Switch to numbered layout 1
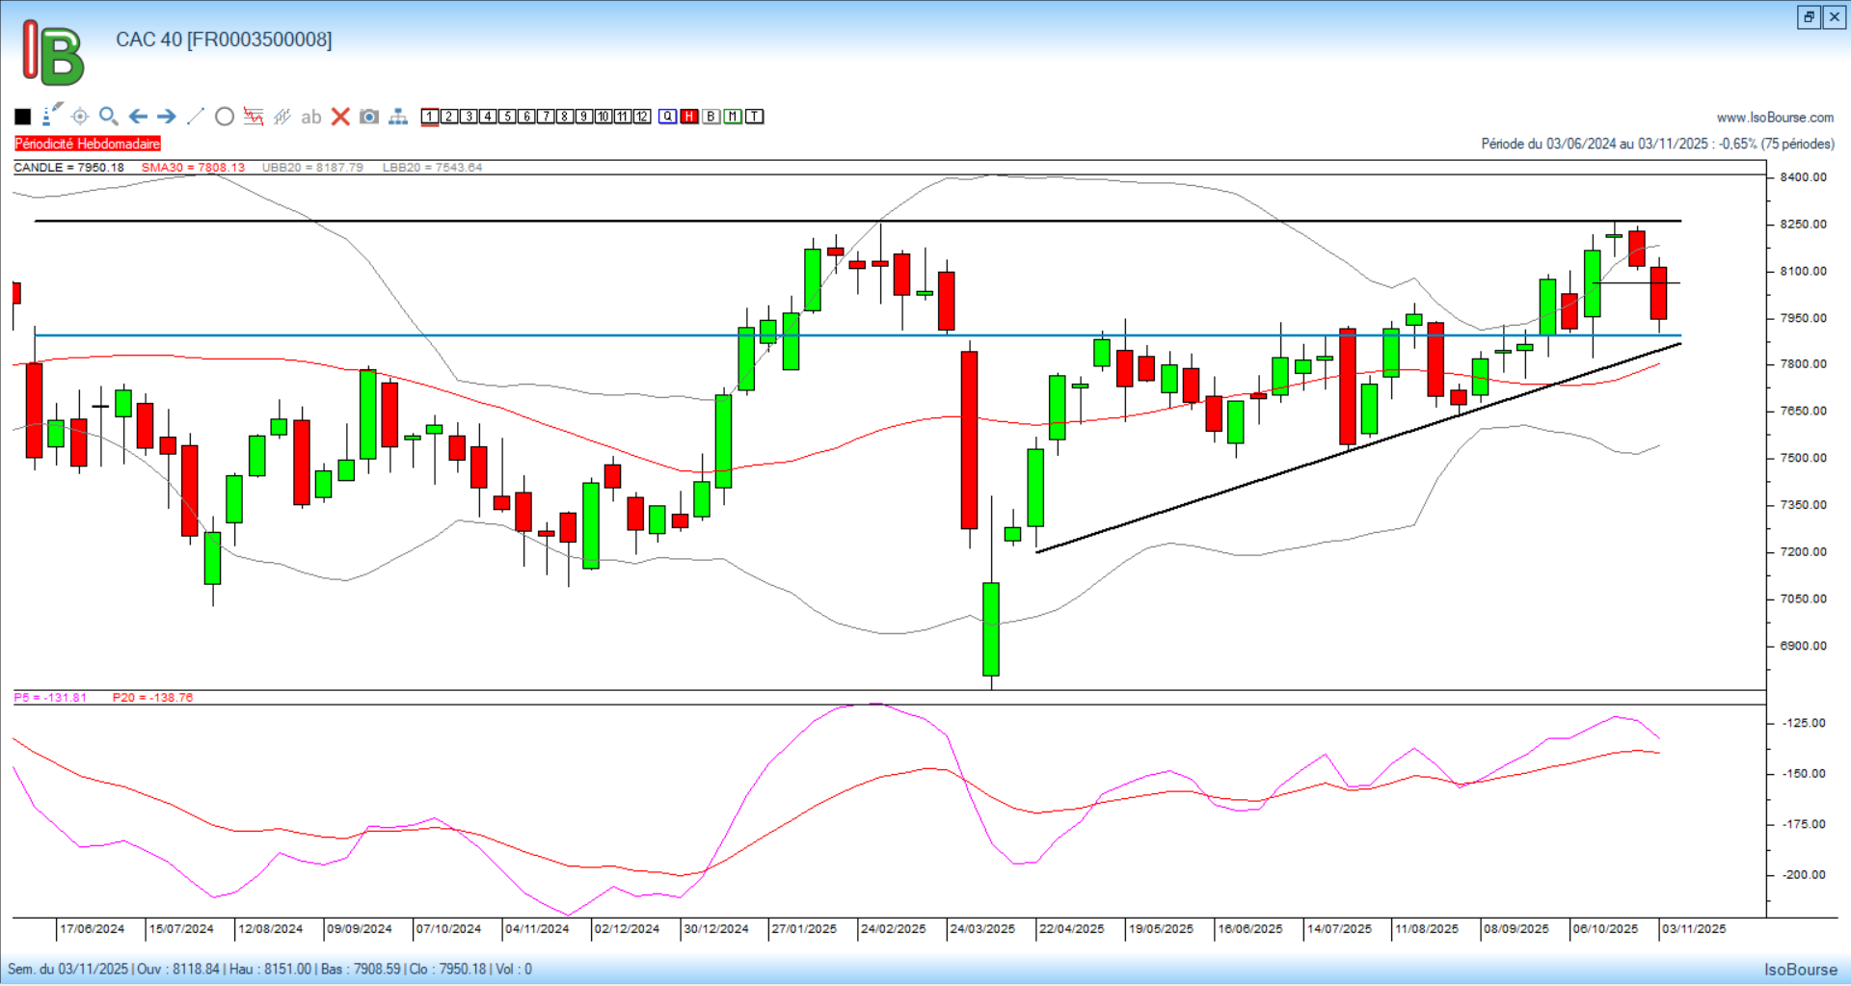The height and width of the screenshot is (986, 1851). coord(430,117)
